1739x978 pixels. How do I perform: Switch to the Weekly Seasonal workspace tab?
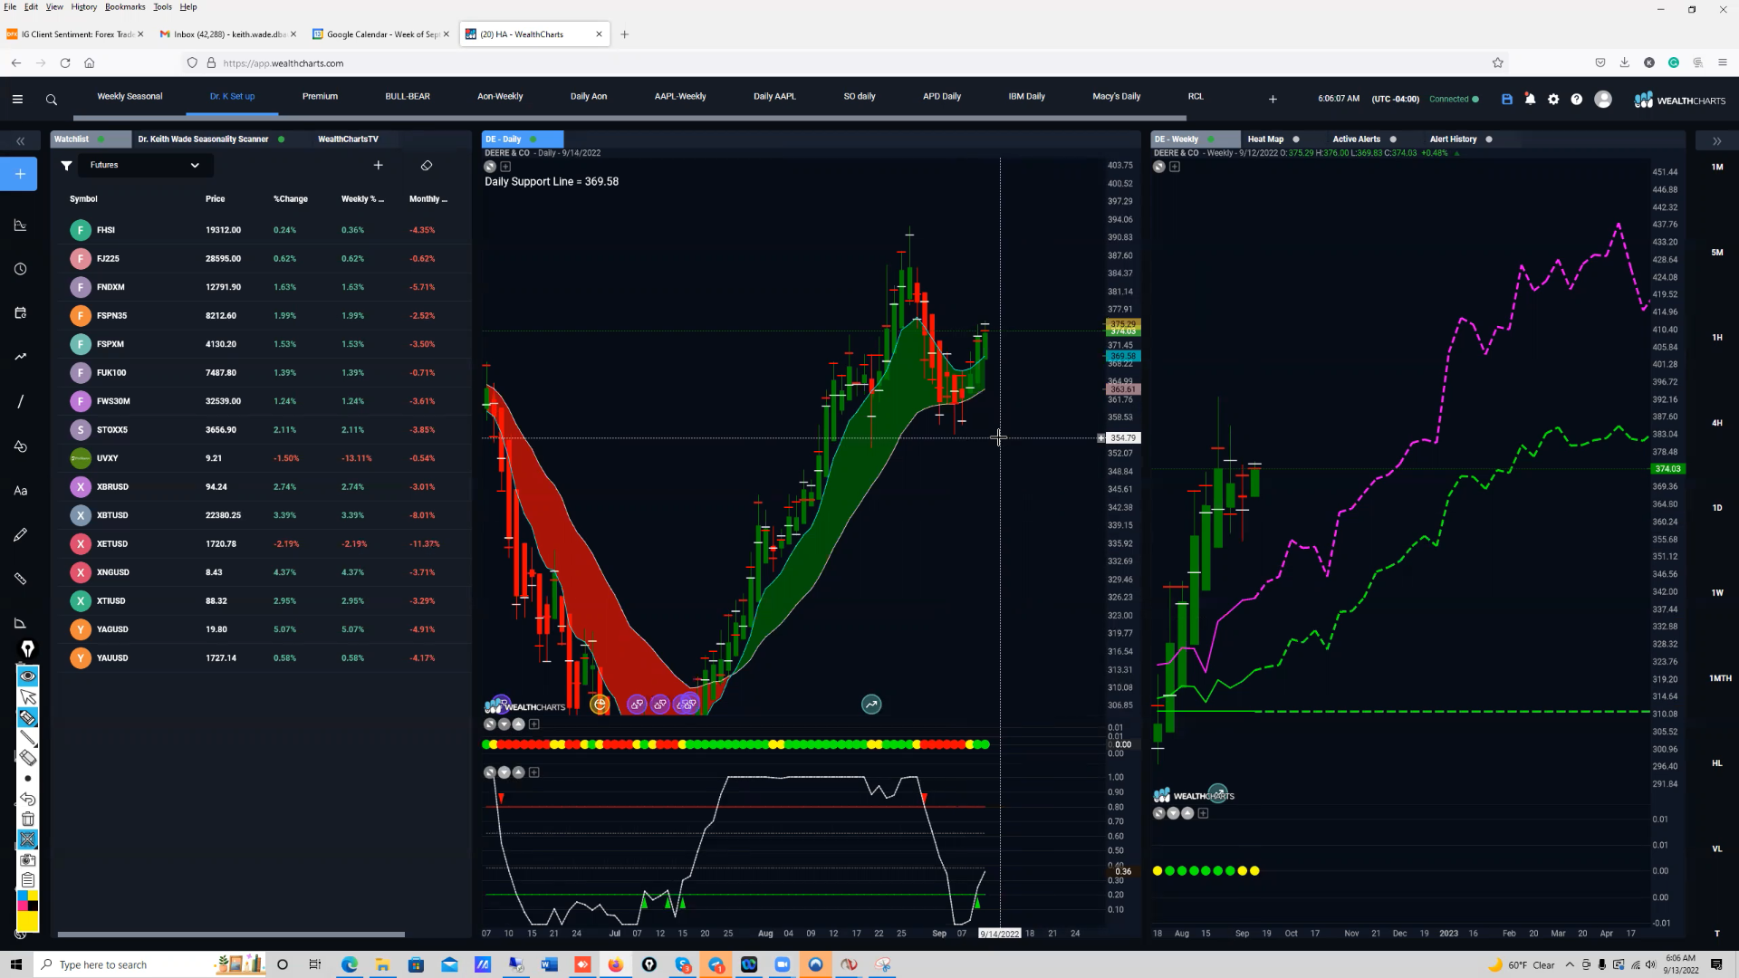[x=130, y=96]
